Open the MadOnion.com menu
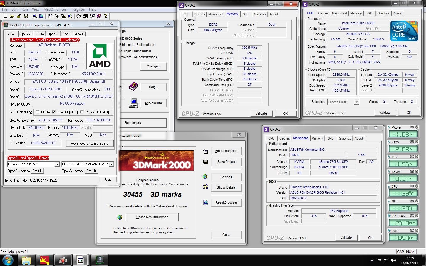426x266 pixels. click(x=56, y=9)
